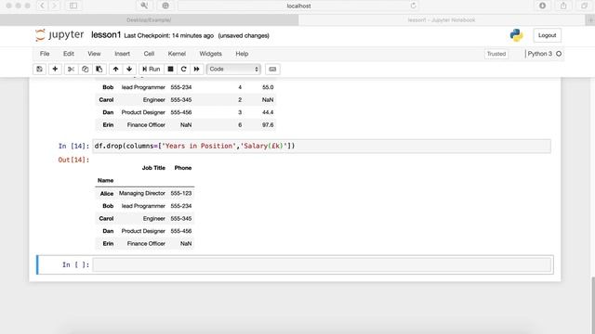
Task: Click '44.4' salary value for Dan
Action: pyautogui.click(x=268, y=112)
